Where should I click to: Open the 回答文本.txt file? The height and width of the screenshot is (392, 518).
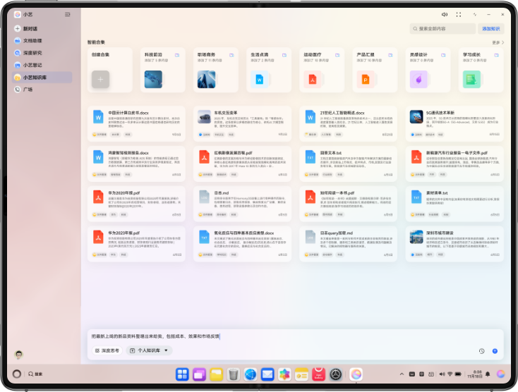(348, 164)
